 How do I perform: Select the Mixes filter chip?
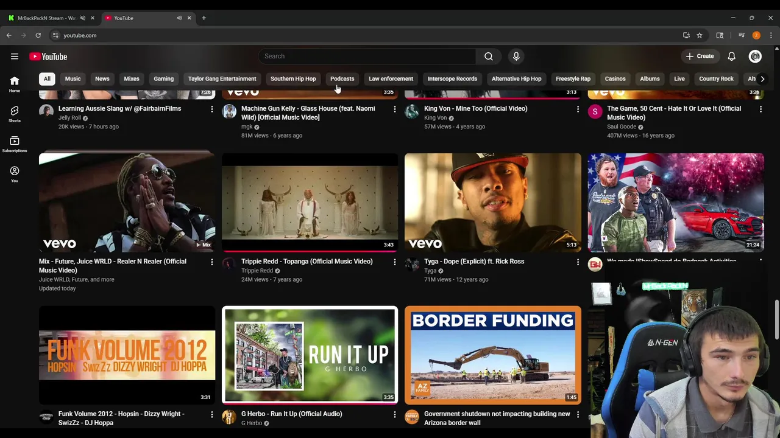coord(132,78)
